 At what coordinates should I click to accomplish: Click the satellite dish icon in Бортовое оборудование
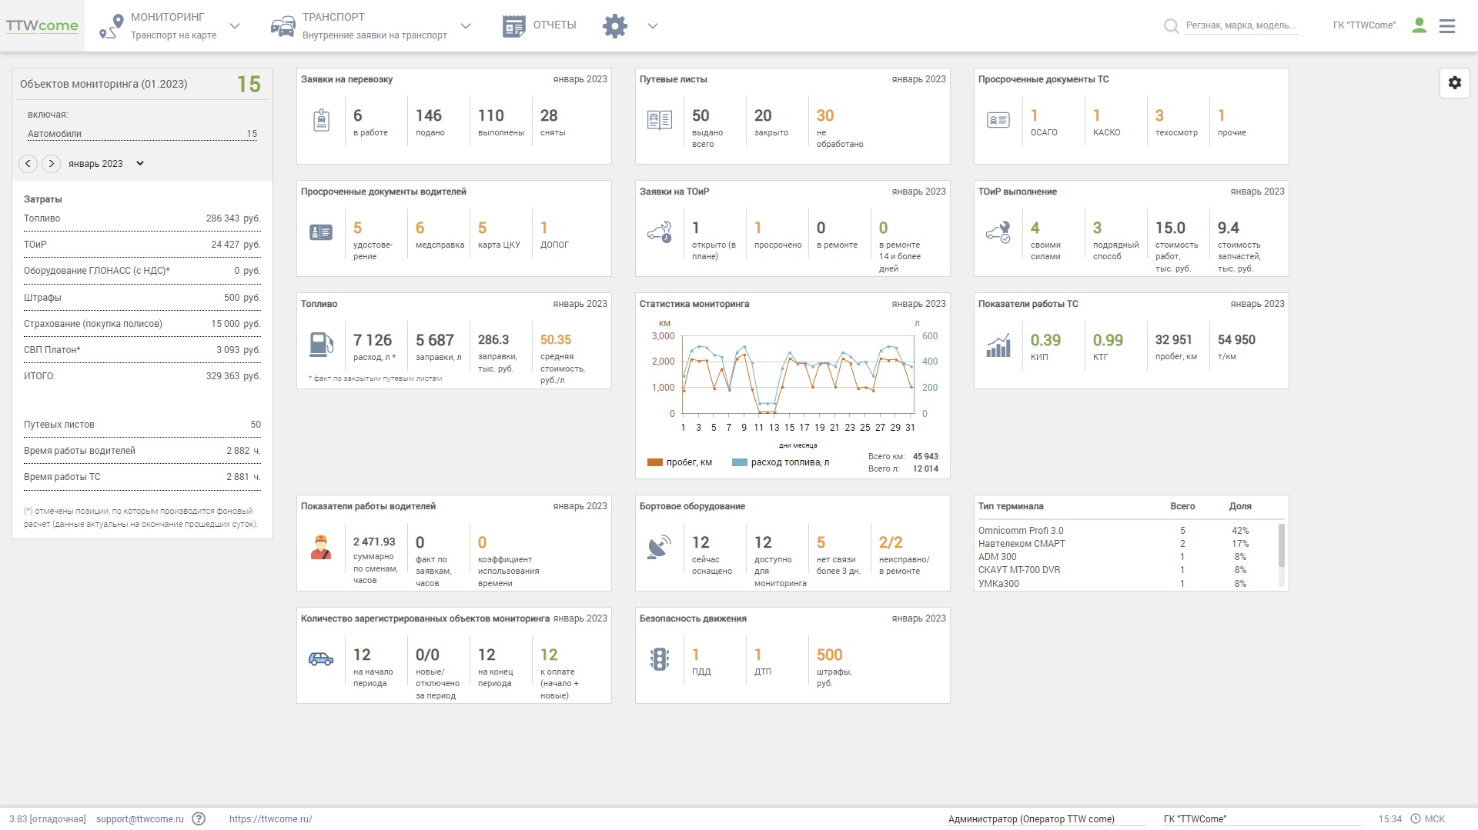click(660, 547)
